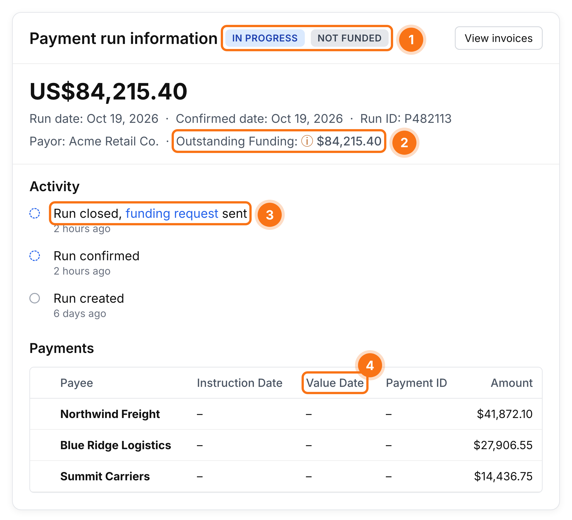Click the Payor: Acme Retail Co. text
The width and height of the screenshot is (572, 520).
tap(94, 141)
